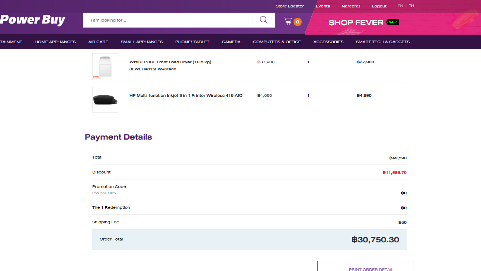Open the Accessories menu

(x=328, y=42)
